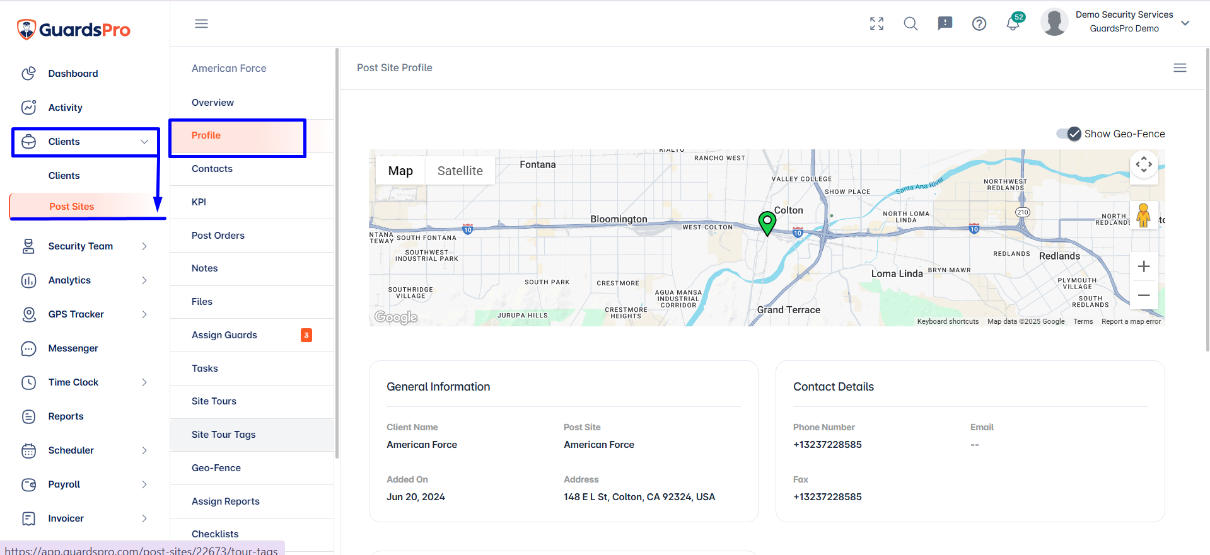The width and height of the screenshot is (1210, 555).
Task: Collapse the Clients menu chevron
Action: tap(144, 142)
